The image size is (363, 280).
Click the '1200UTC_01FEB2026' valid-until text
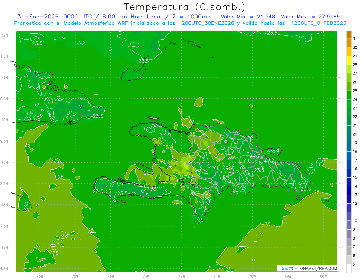(x=319, y=23)
